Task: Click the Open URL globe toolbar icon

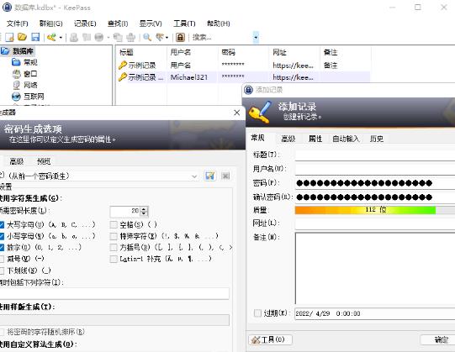Action: (99, 37)
